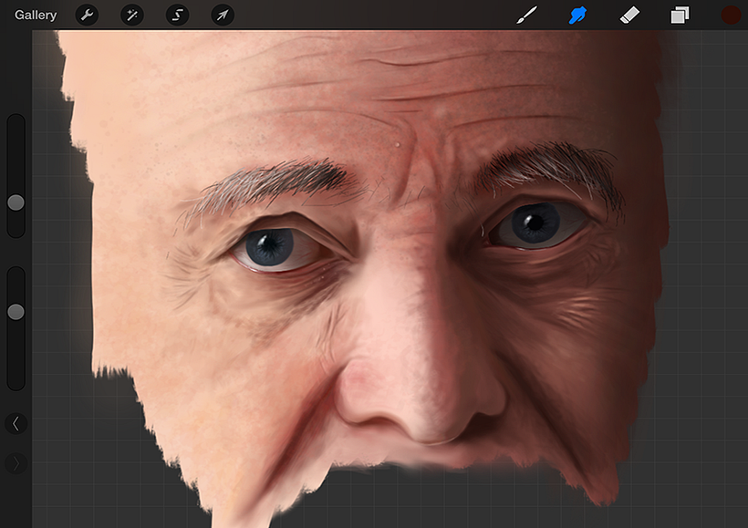Image resolution: width=748 pixels, height=528 pixels.
Task: Open the Actions wrench menu
Action: (x=87, y=15)
